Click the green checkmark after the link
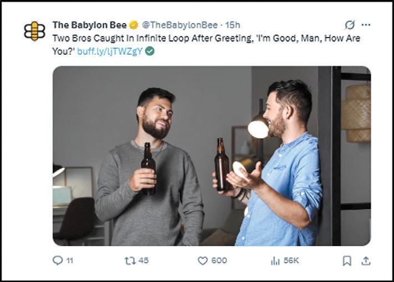The image size is (394, 282). tap(150, 51)
